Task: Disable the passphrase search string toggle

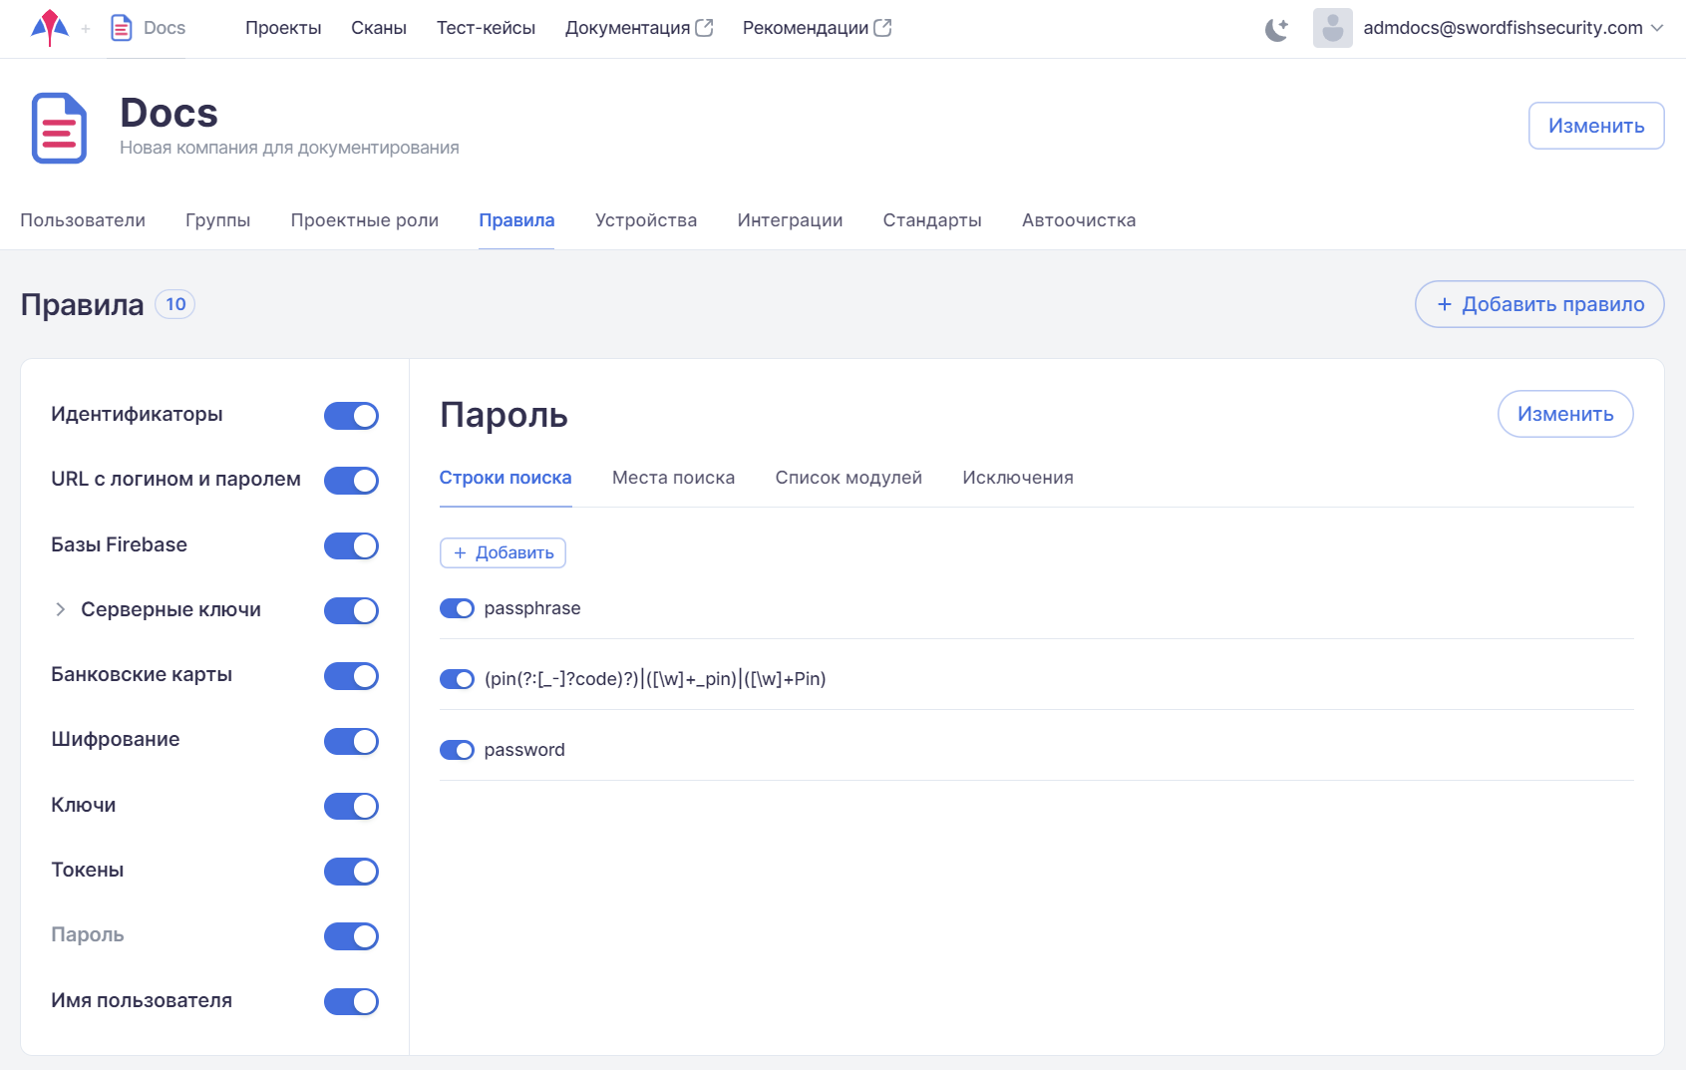Action: (457, 608)
